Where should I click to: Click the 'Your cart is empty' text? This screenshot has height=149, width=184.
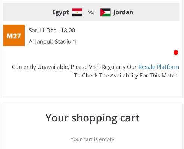[93, 139]
